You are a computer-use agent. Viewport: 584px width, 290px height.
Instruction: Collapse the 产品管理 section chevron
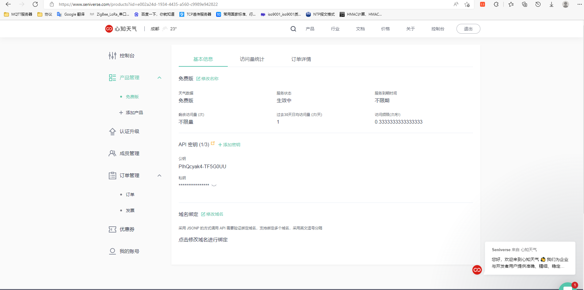[159, 78]
